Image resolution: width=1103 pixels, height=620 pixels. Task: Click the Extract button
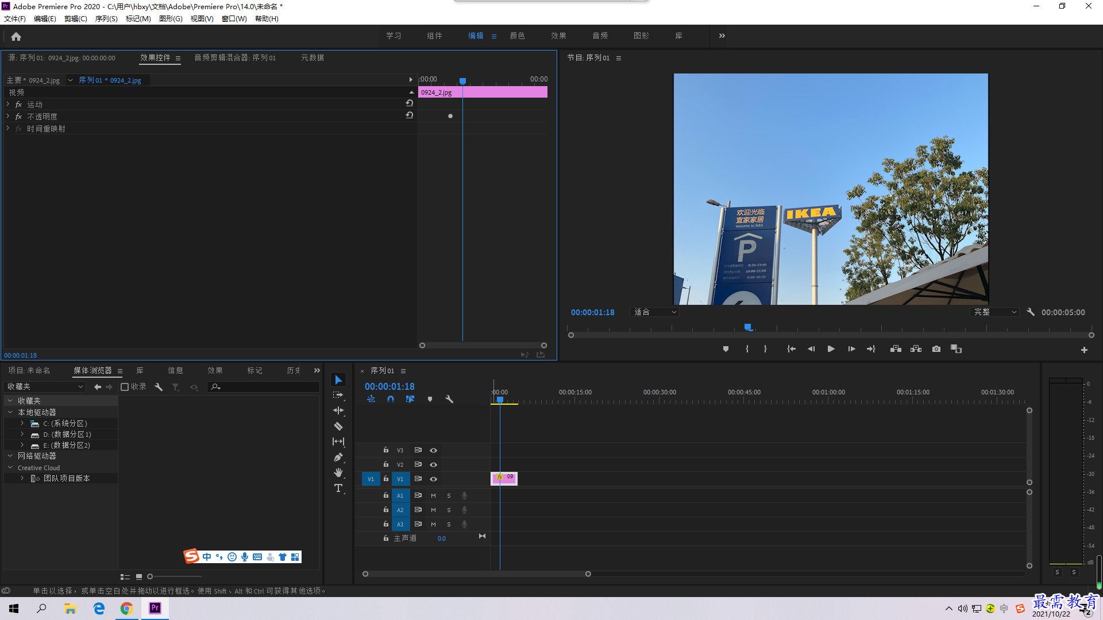[916, 349]
